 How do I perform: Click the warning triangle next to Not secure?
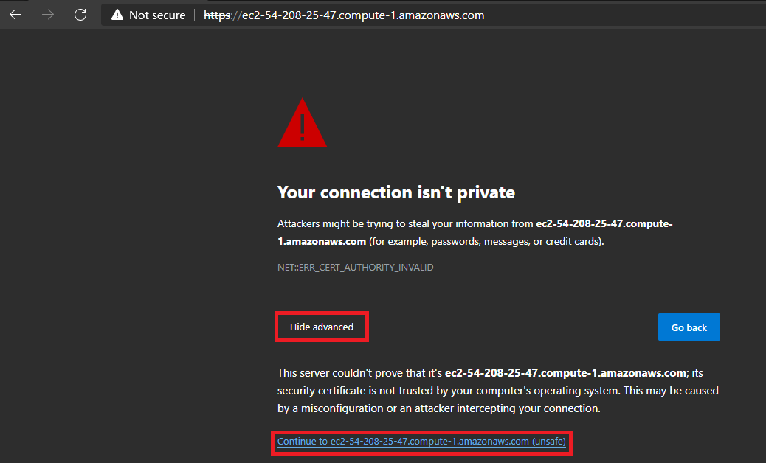coord(116,15)
